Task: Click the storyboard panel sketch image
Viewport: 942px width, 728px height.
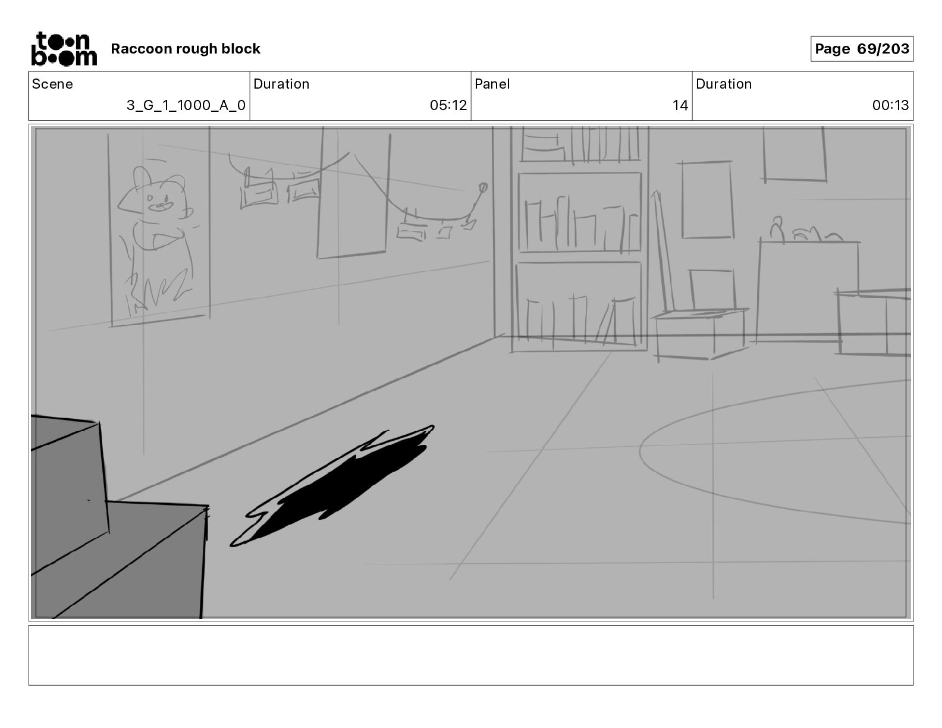Action: [471, 373]
